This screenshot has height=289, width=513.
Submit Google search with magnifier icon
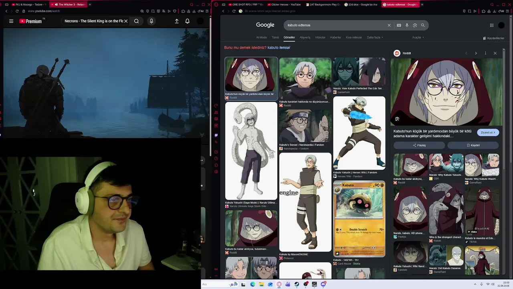[x=423, y=25]
